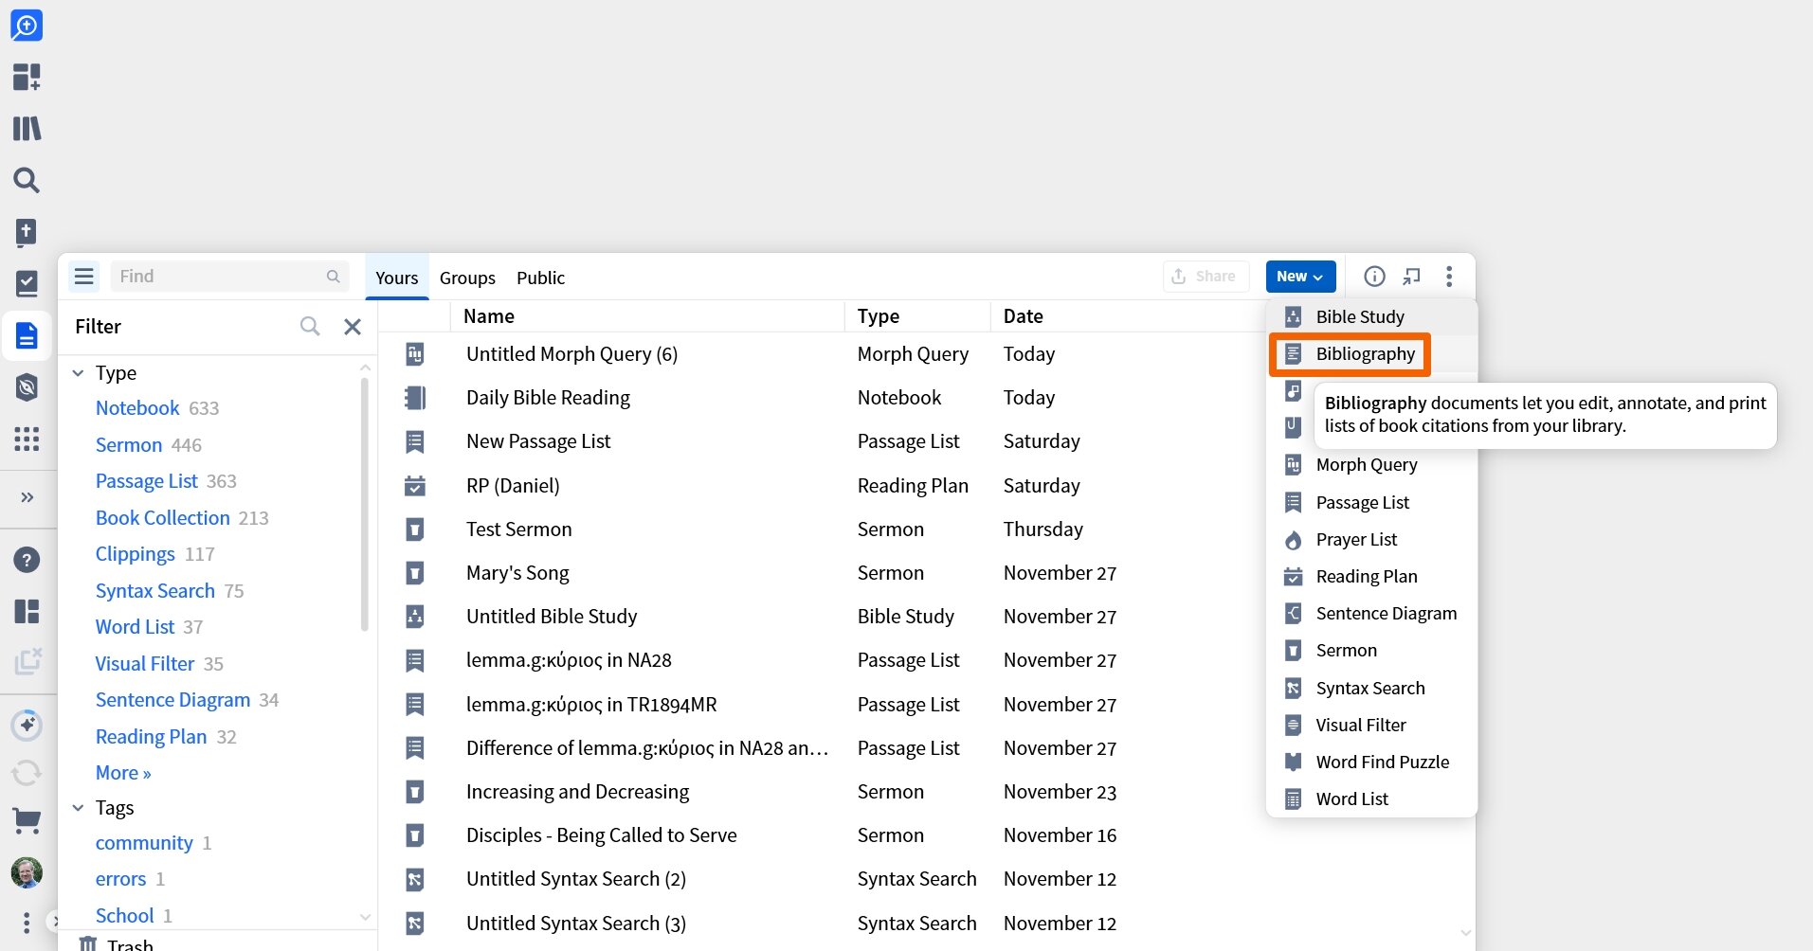
Task: Open the shopping cart store icon
Action: coord(27,820)
